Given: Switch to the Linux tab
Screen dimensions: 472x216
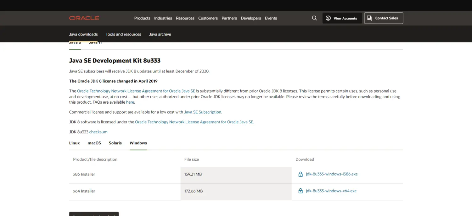Looking at the screenshot, I should [75, 143].
